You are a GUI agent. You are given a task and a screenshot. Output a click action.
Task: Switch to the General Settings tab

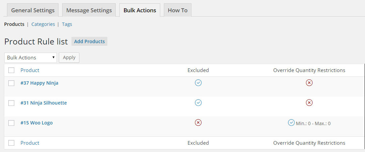coord(33,10)
